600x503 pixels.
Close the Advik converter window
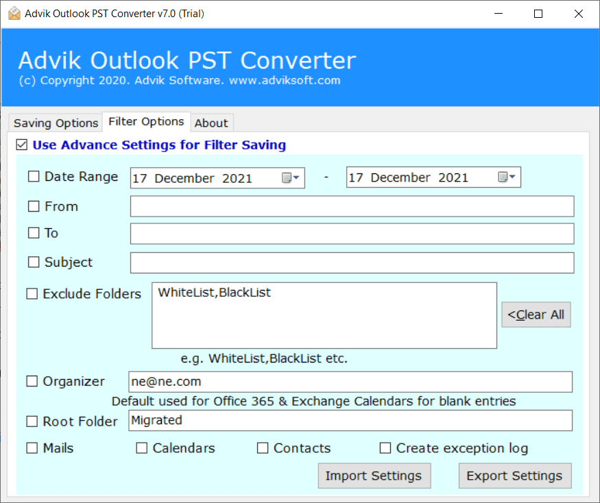click(578, 14)
